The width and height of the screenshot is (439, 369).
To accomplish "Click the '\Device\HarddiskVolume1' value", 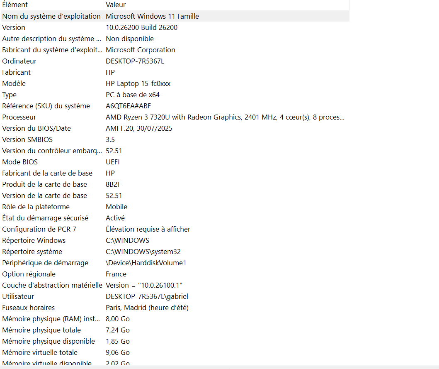I will click(x=146, y=263).
